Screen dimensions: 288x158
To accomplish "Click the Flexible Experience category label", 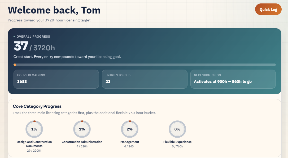I will [177, 142].
